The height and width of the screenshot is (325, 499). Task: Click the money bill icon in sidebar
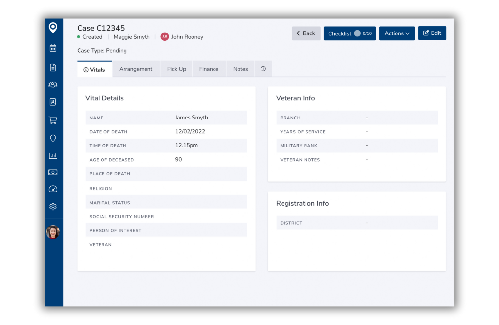point(53,172)
